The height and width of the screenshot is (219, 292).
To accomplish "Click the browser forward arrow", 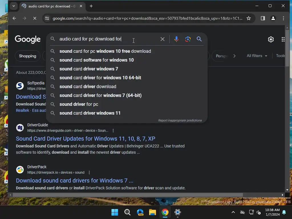I will pyautogui.click(x=25, y=18).
